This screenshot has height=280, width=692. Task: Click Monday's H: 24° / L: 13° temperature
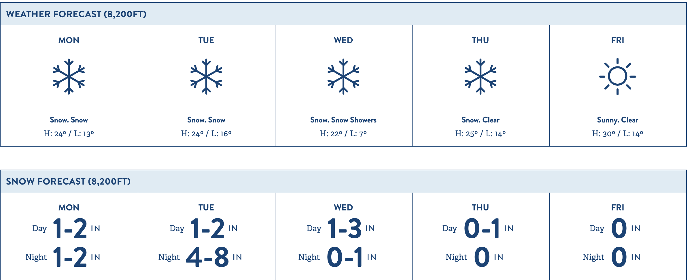69,134
